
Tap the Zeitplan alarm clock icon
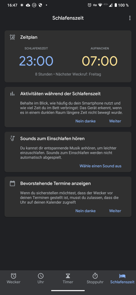tap(12, 37)
